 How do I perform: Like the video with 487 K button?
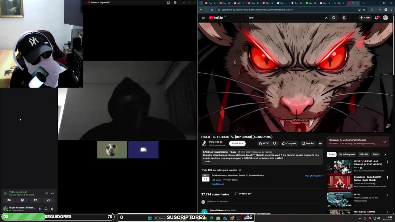pyautogui.click(x=263, y=143)
